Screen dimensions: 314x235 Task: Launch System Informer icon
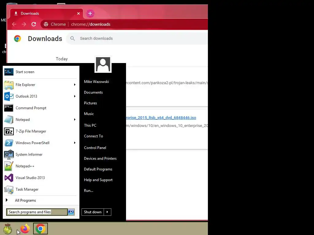tap(9, 155)
